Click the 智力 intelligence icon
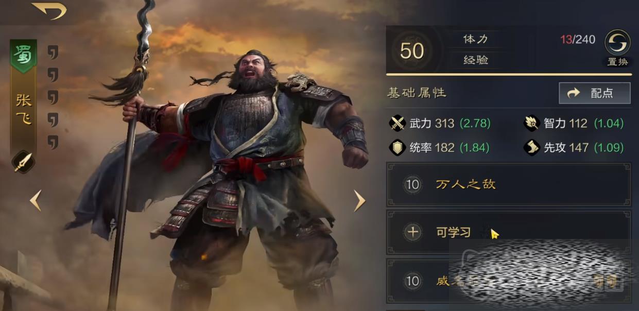 click(531, 123)
